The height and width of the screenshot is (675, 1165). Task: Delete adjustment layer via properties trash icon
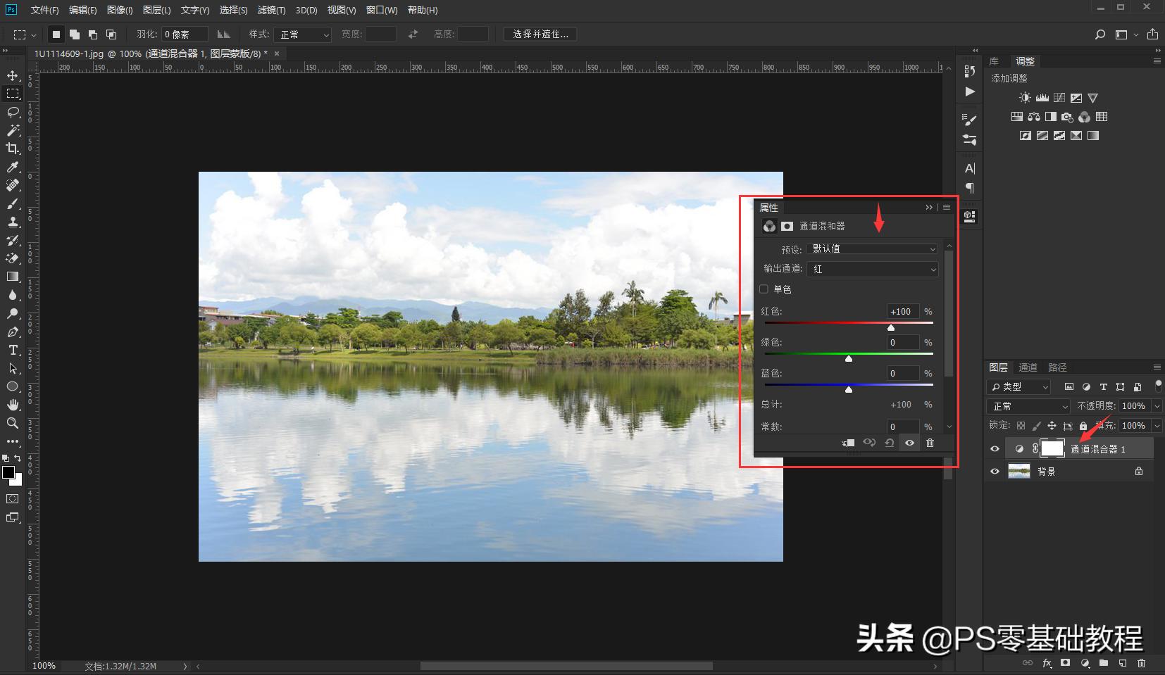pyautogui.click(x=930, y=443)
